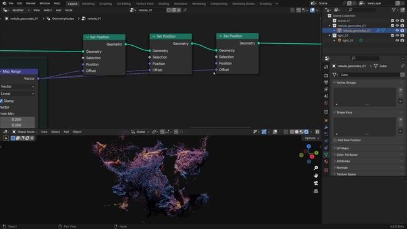Image resolution: width=407 pixels, height=229 pixels.
Task: Toggle camera view gizmo in viewport
Action: pos(315,183)
